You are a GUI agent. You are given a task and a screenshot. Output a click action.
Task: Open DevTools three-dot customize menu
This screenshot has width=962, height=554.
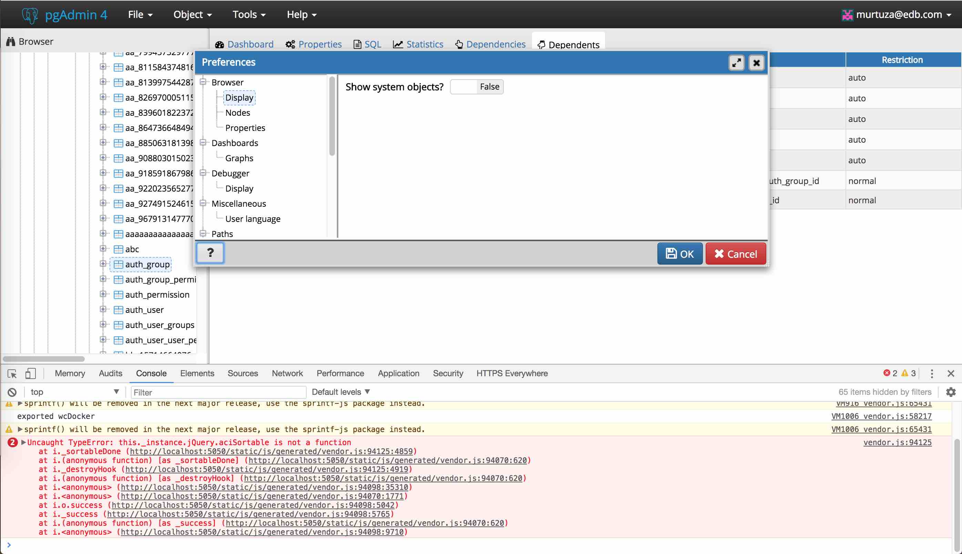point(932,374)
